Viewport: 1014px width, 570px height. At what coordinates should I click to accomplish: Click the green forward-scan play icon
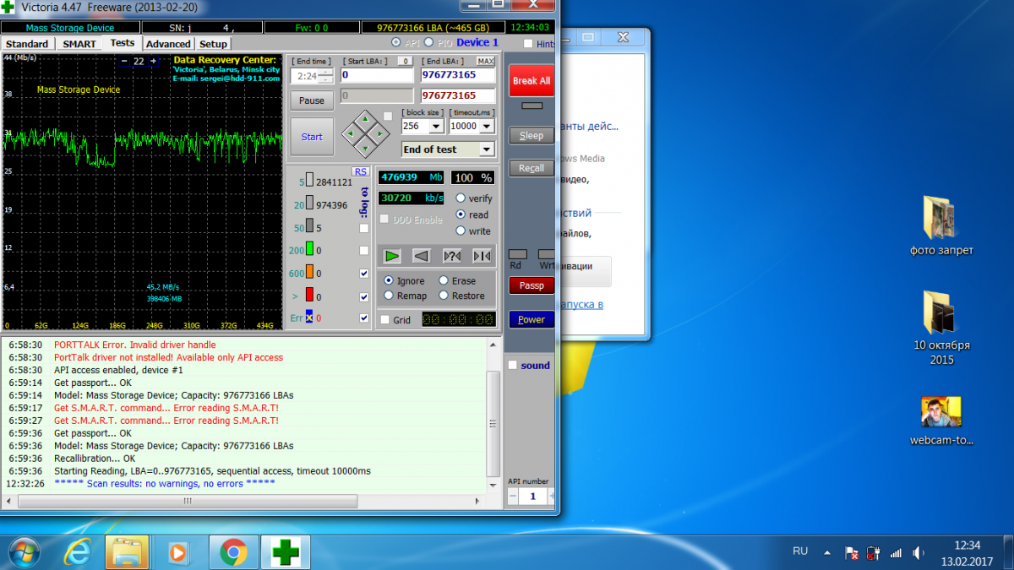392,256
